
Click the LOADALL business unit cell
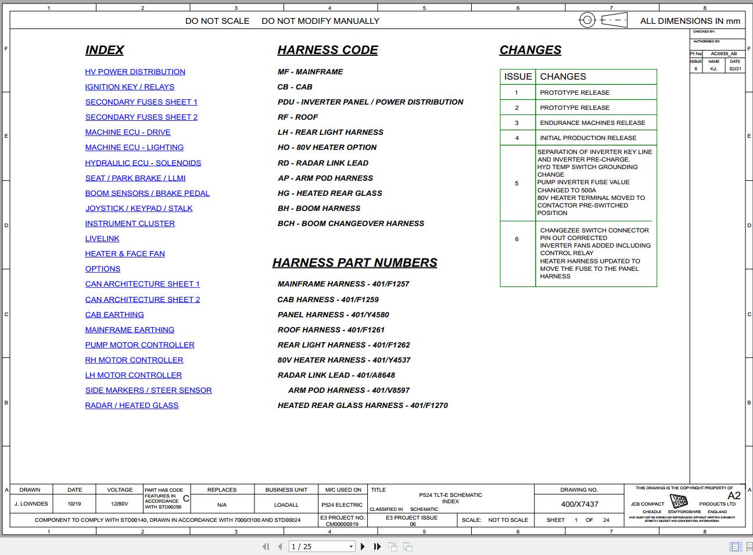tap(286, 505)
